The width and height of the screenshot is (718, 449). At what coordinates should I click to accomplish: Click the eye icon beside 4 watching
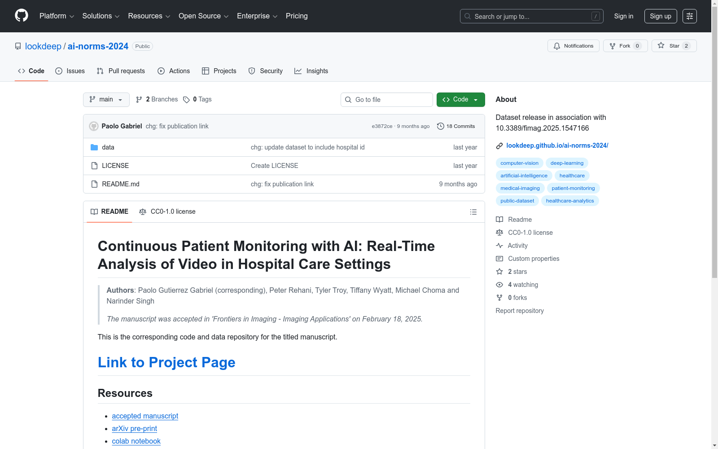click(499, 285)
